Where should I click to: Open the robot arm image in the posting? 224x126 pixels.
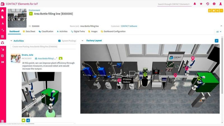coord(41,94)
